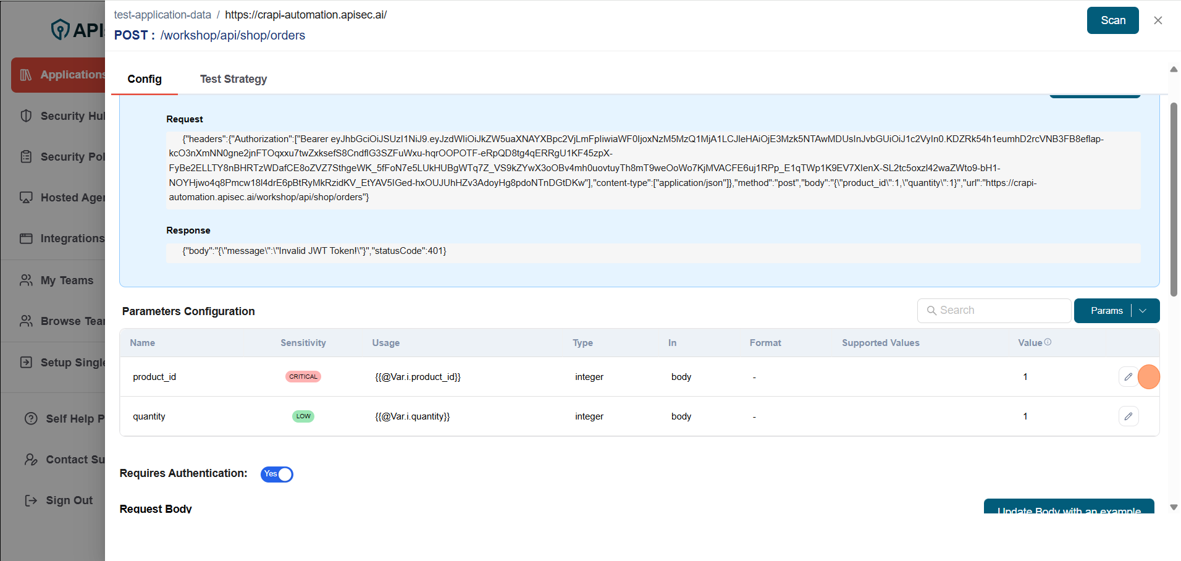Disable the Requires Authentication toggle
The width and height of the screenshot is (1181, 561).
coord(277,475)
